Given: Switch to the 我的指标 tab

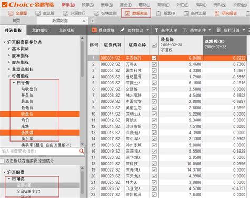Looking at the screenshot, I should [40, 30].
